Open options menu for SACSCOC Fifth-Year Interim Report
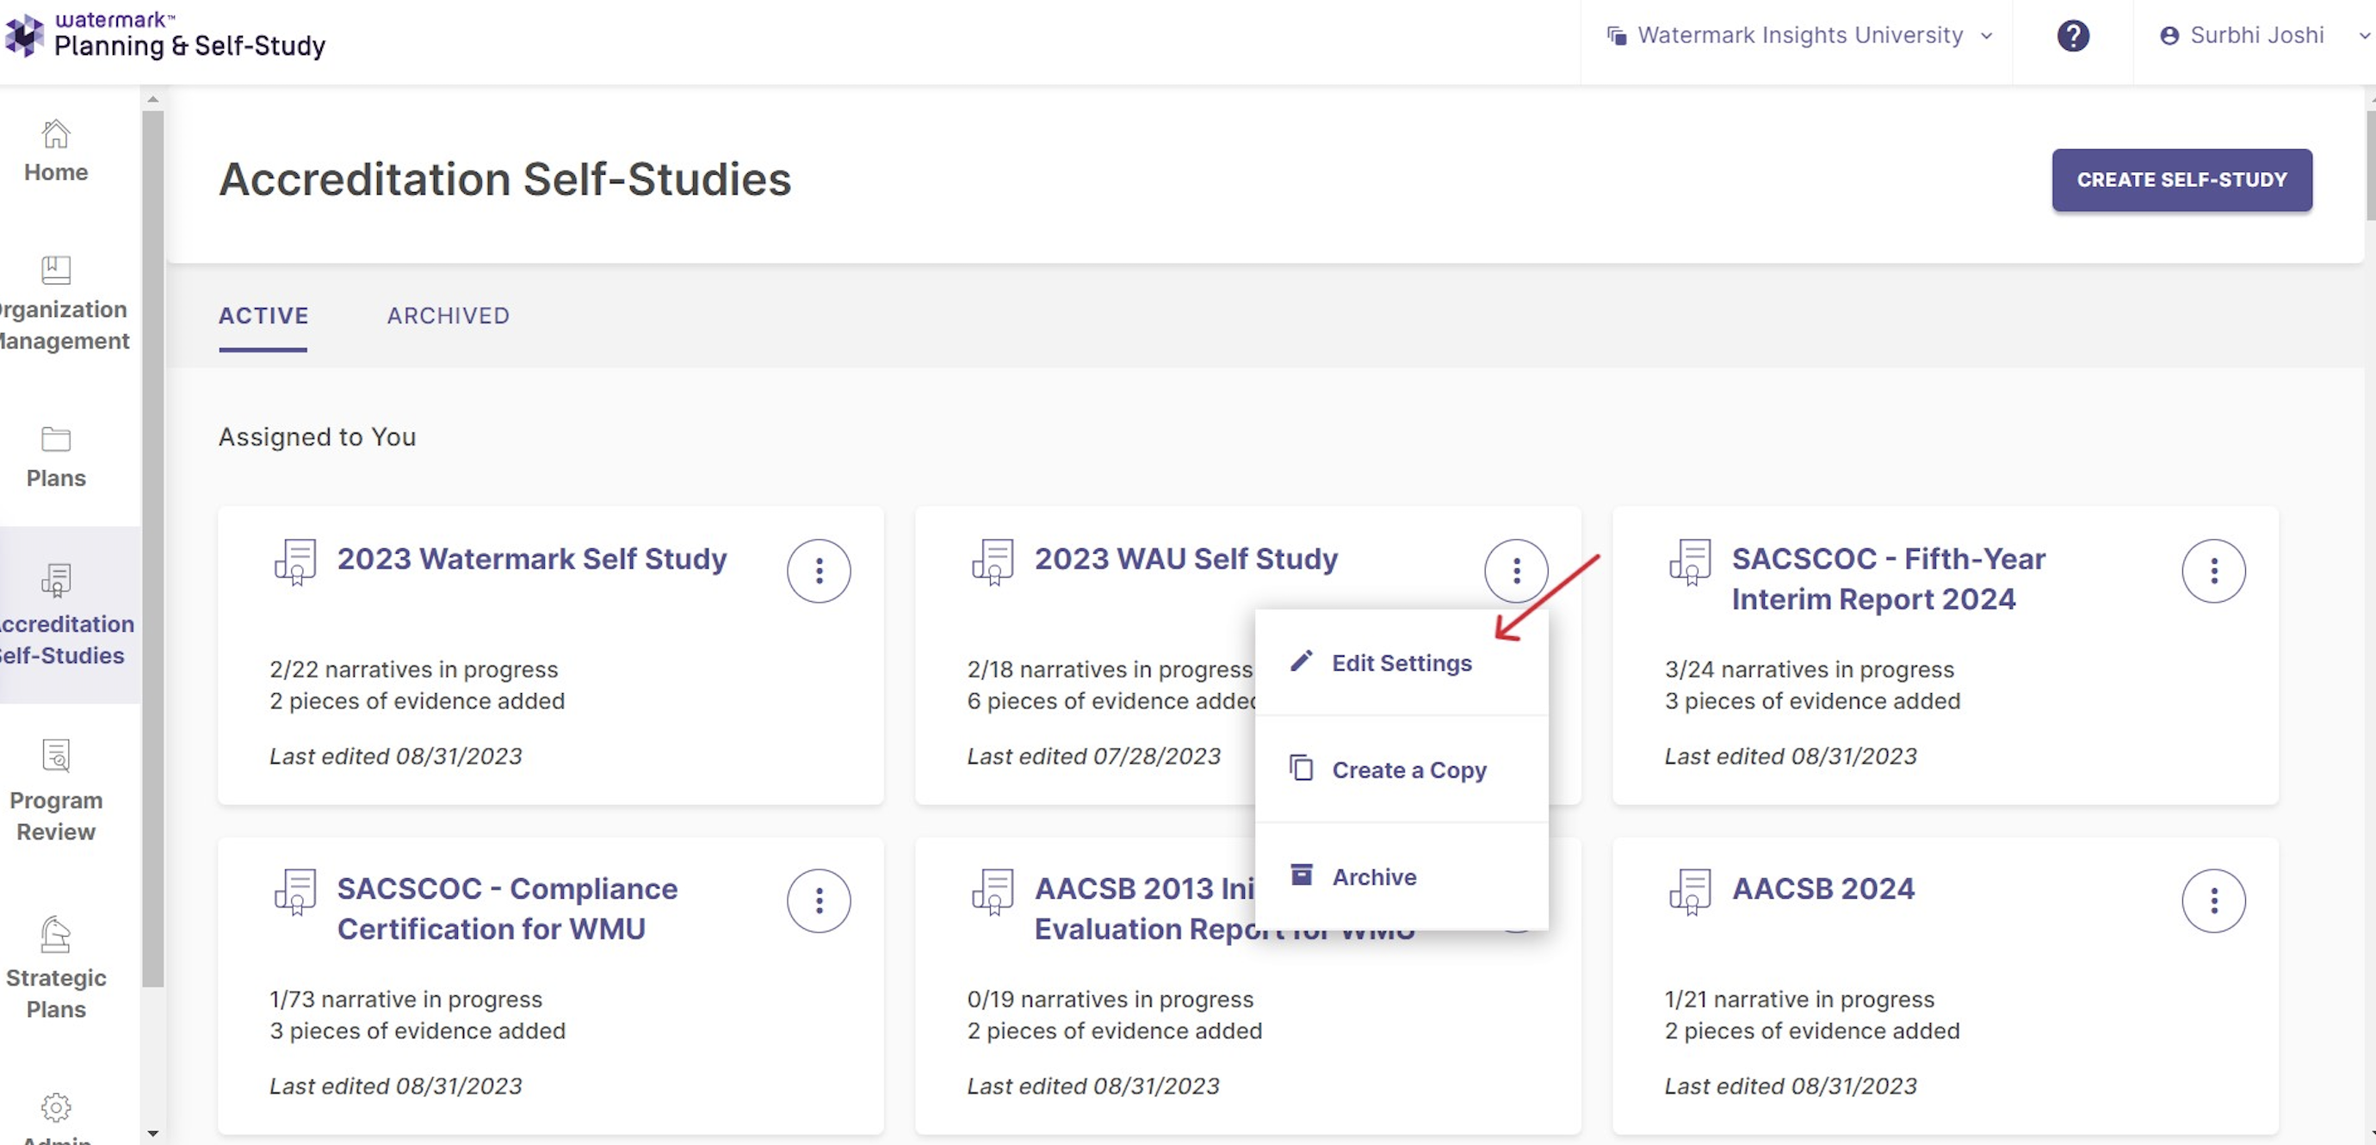This screenshot has height=1145, width=2376. [x=2212, y=570]
